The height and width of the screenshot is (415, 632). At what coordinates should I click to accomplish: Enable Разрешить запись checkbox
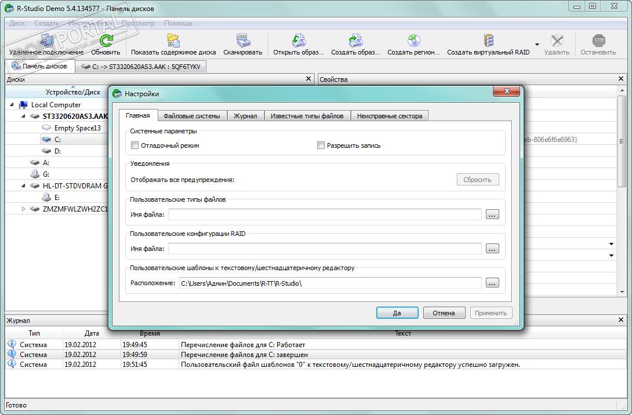tap(321, 145)
